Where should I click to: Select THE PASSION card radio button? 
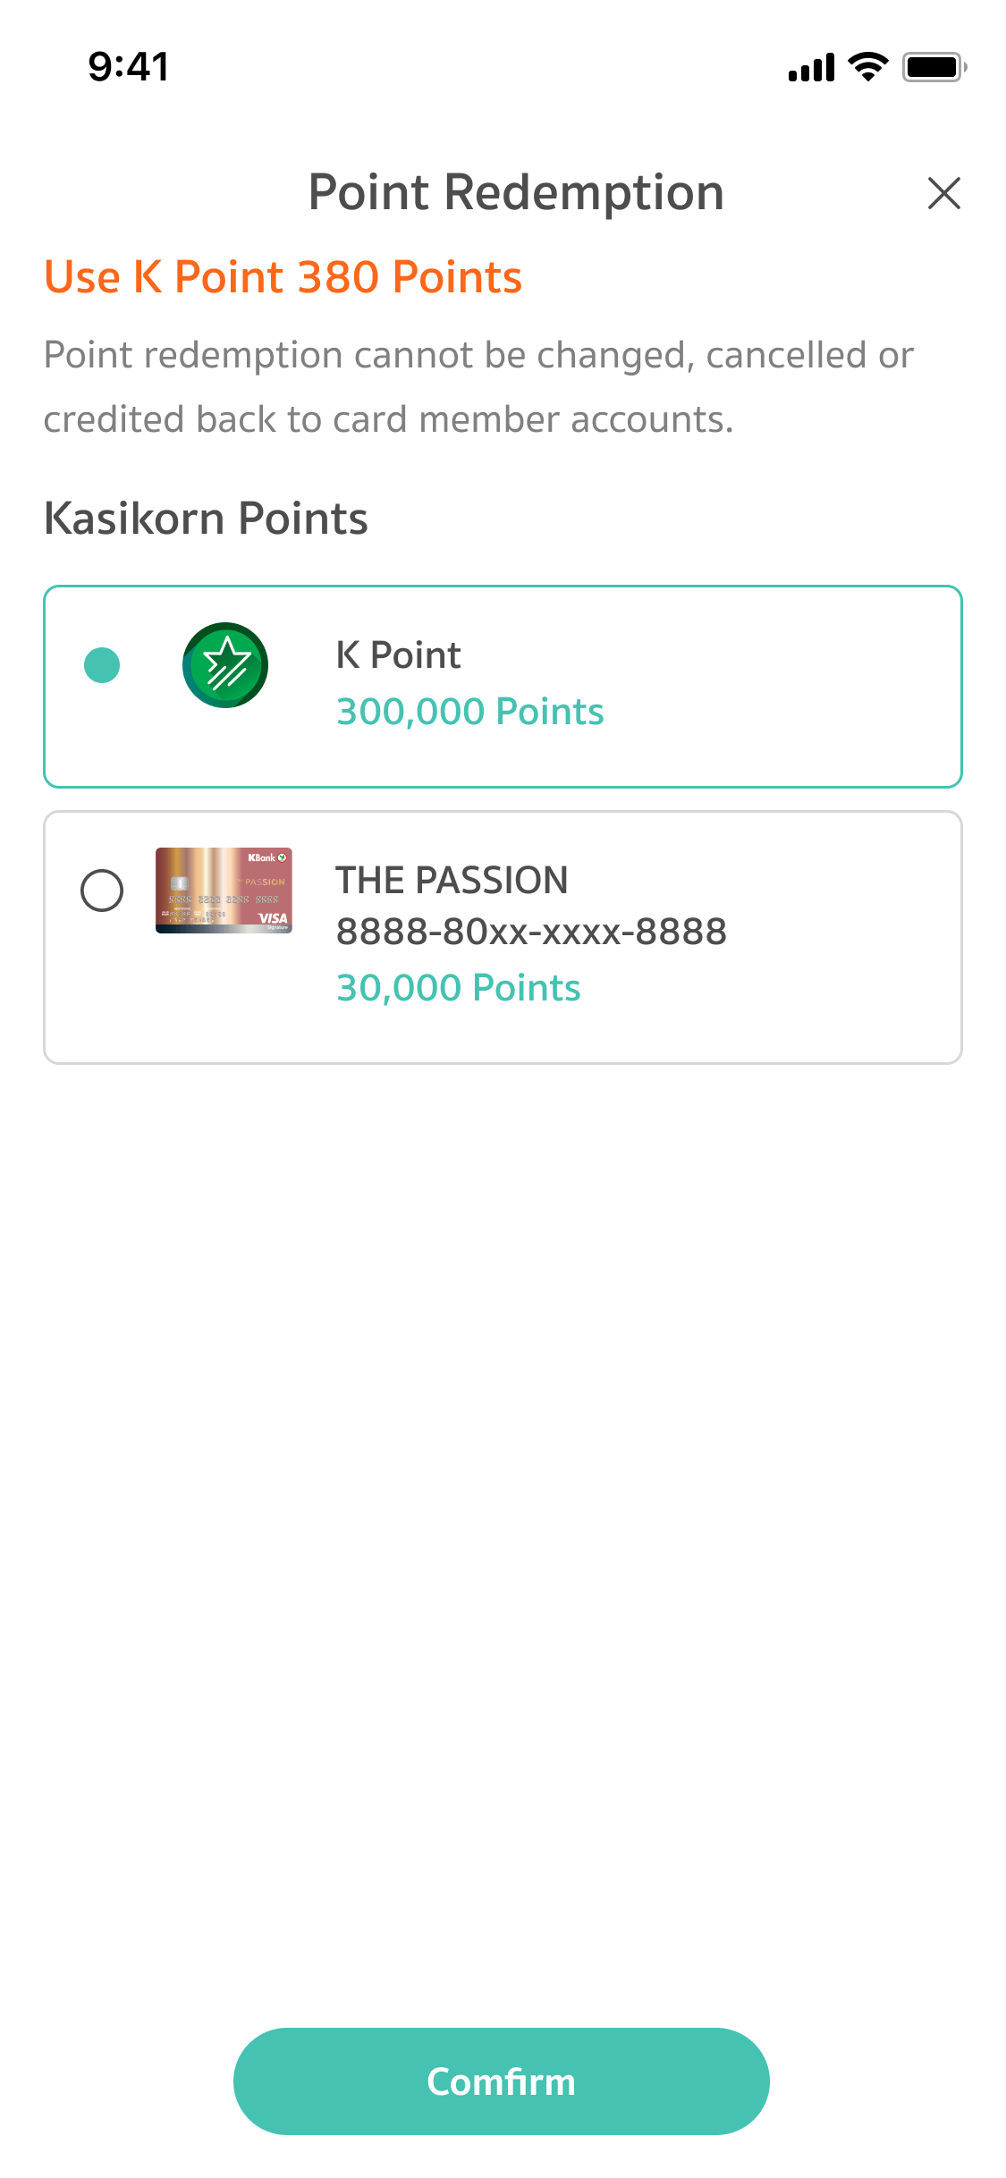[x=102, y=891]
